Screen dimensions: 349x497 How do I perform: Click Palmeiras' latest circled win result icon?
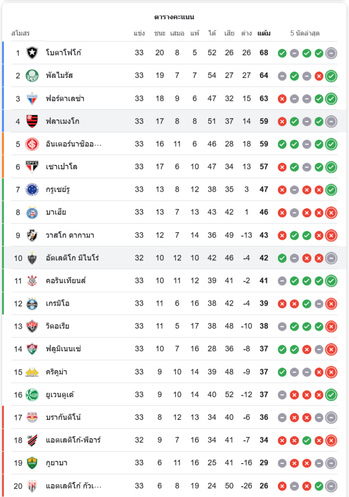(331, 76)
